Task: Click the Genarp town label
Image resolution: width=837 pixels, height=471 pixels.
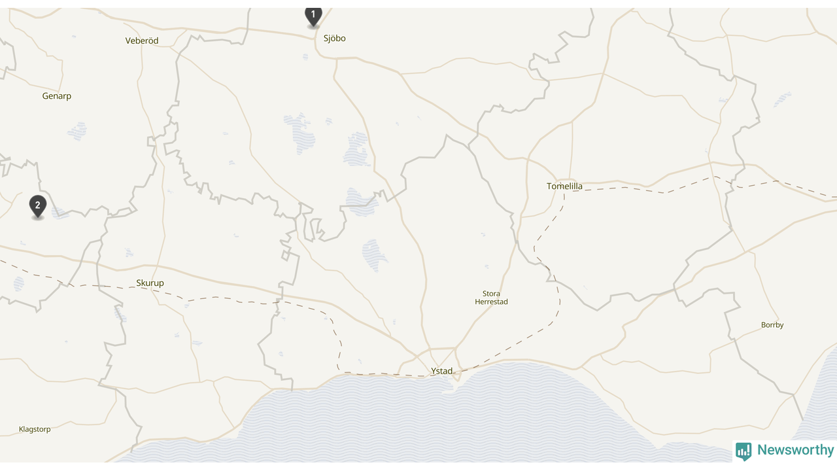Action: 57,96
